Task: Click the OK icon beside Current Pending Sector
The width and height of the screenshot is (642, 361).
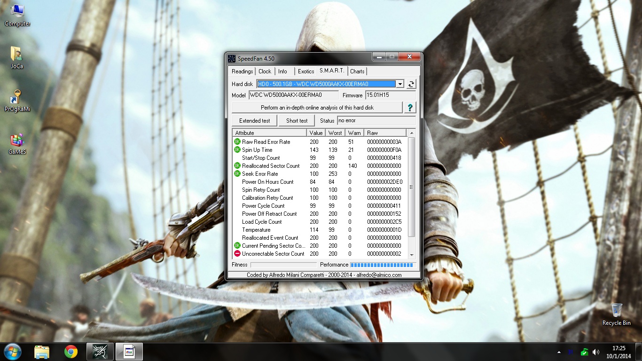Action: coord(237,246)
